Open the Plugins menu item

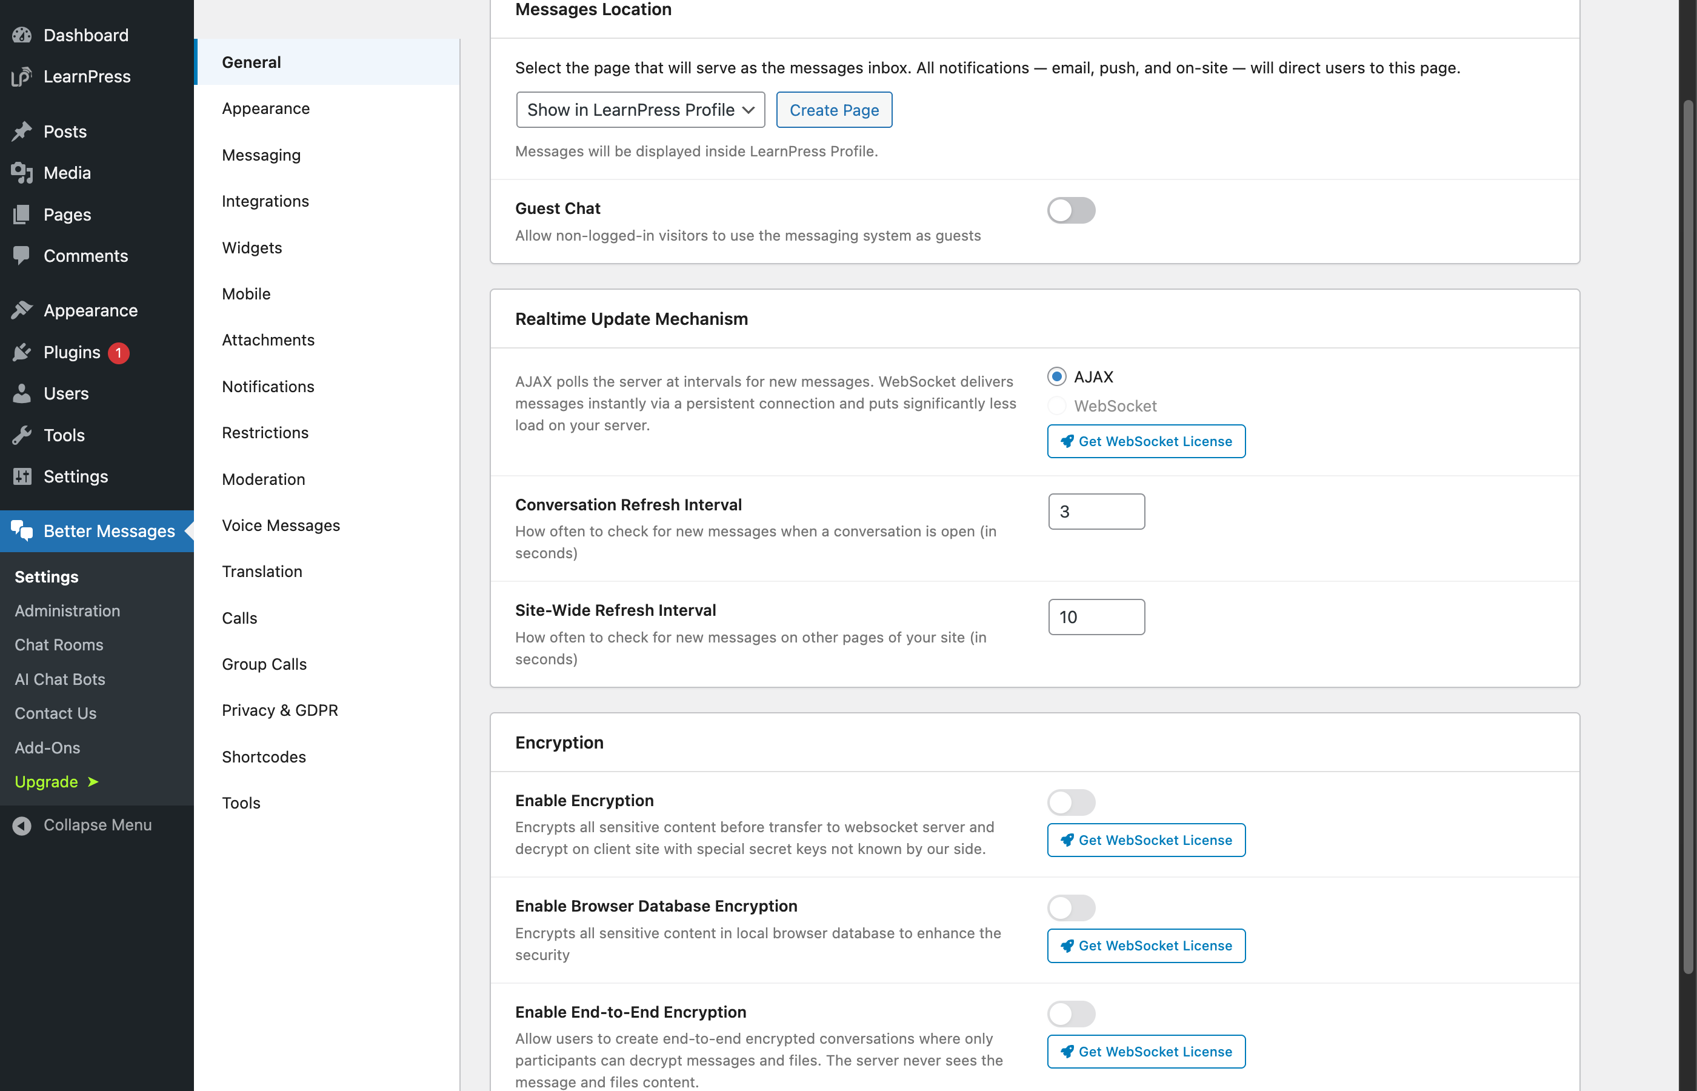pos(97,352)
